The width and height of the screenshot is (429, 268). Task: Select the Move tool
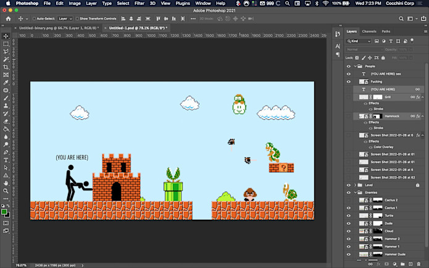pyautogui.click(x=6, y=36)
